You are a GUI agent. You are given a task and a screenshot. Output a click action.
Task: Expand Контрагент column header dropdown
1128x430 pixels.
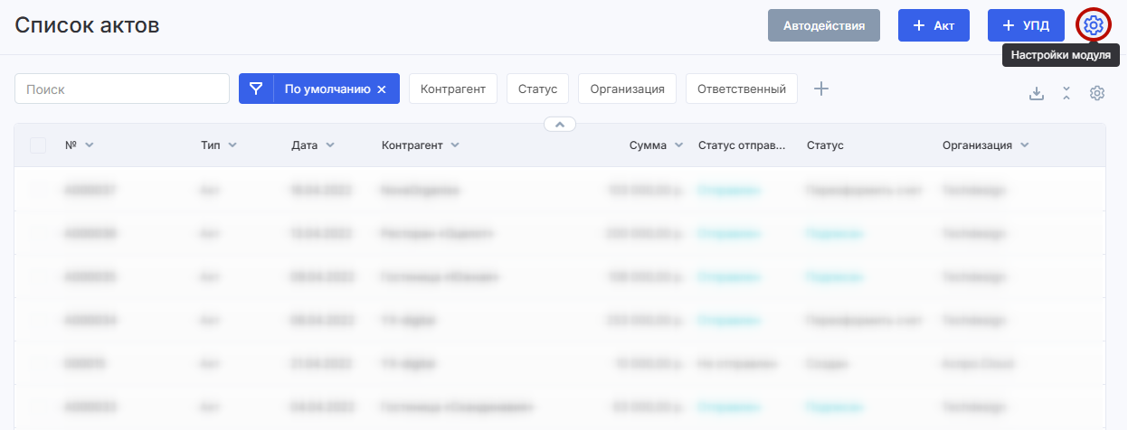point(454,145)
